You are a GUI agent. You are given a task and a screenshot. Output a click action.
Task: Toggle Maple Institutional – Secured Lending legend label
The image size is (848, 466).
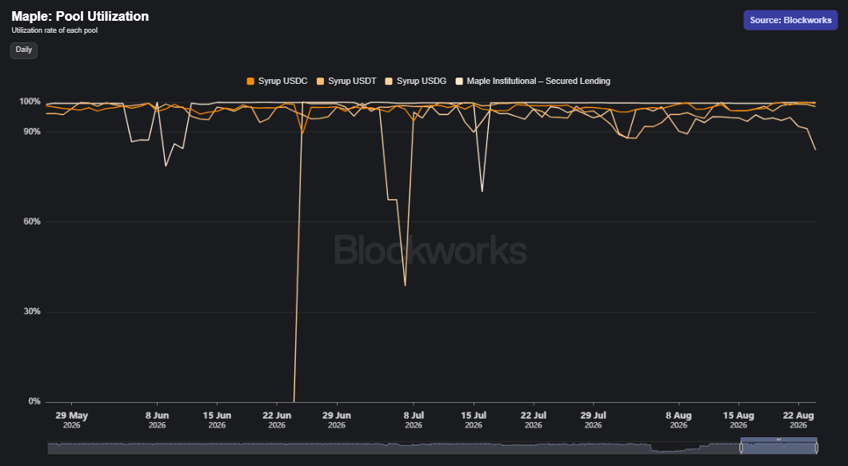(538, 81)
